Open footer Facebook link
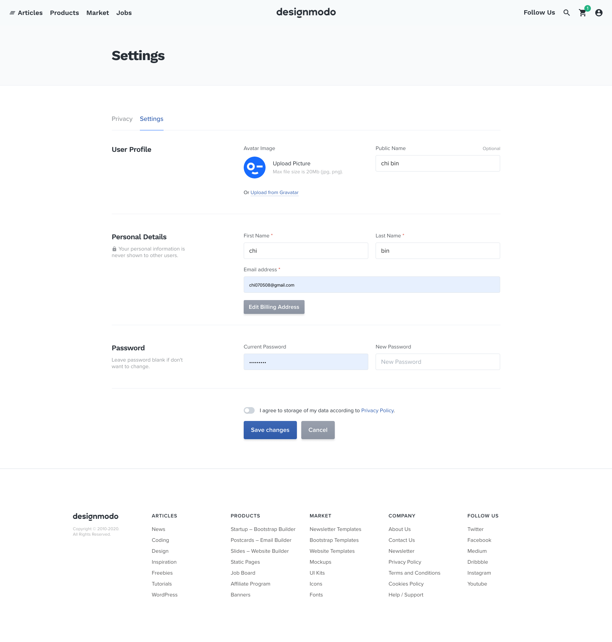Screen dimensions: 612x642 [479, 540]
